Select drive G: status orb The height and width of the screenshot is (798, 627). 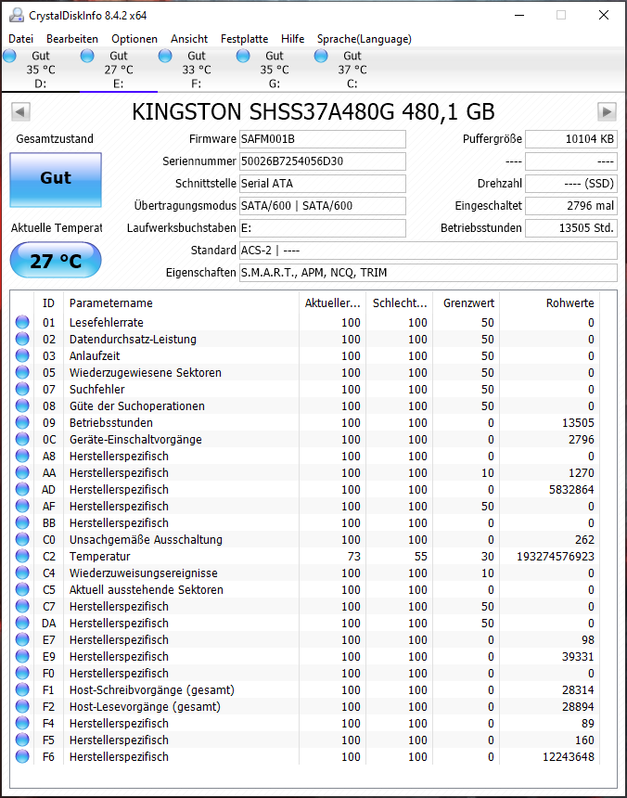point(243,56)
